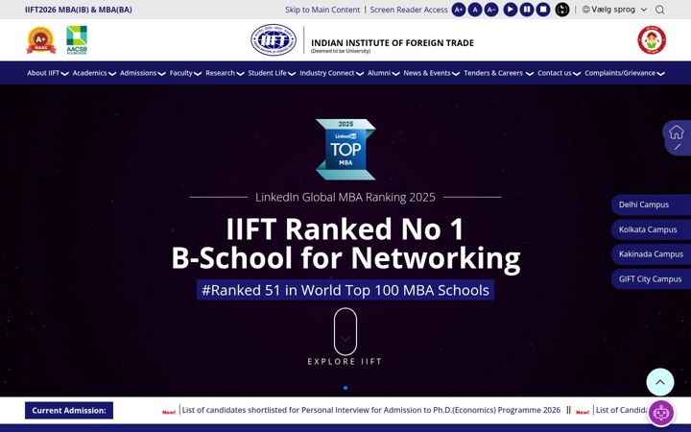This screenshot has width=691, height=432.
Task: Click the IIFT circular logo
Action: pyautogui.click(x=274, y=39)
